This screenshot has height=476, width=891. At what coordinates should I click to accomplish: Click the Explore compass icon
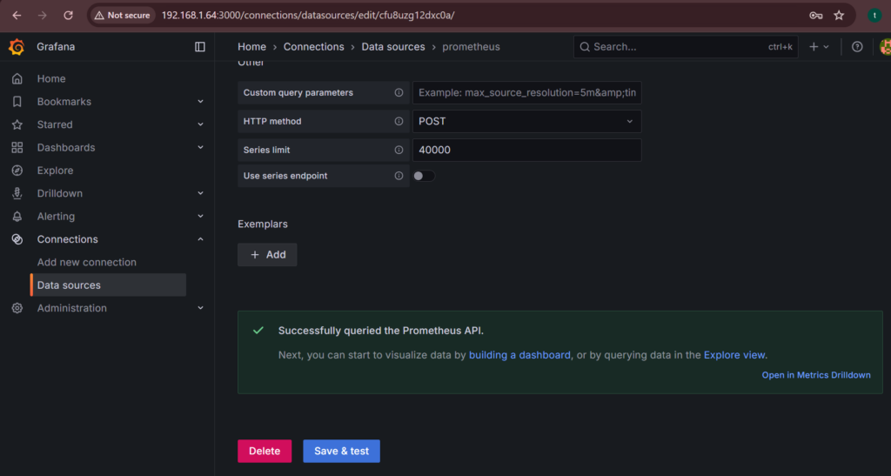tap(17, 171)
